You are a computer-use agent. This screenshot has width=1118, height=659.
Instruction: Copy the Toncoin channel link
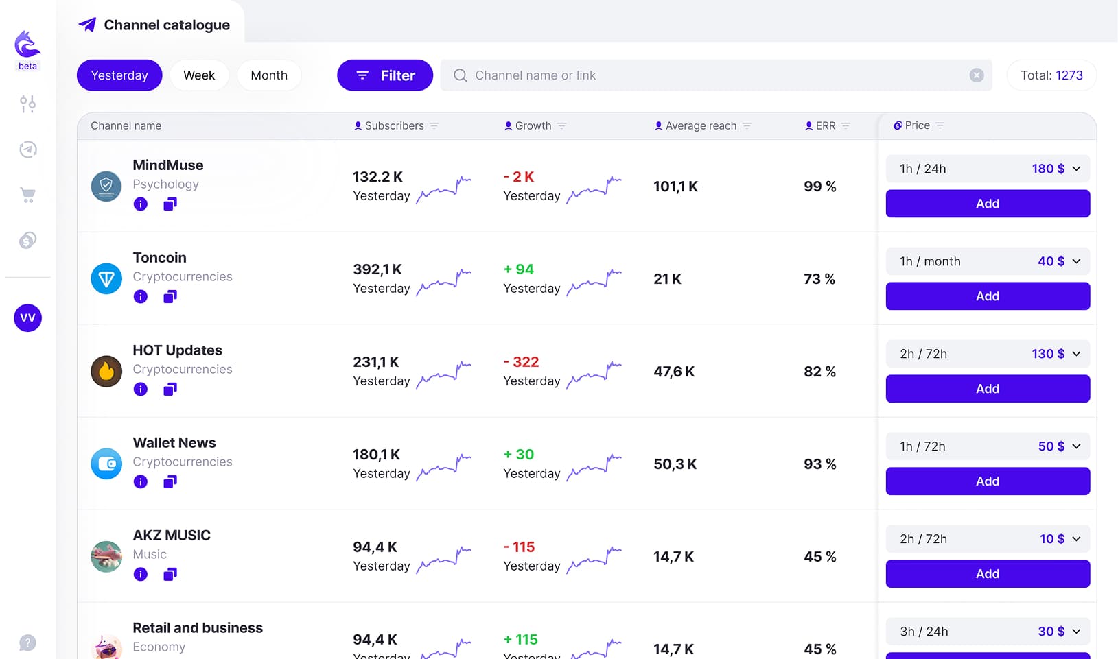tap(169, 296)
